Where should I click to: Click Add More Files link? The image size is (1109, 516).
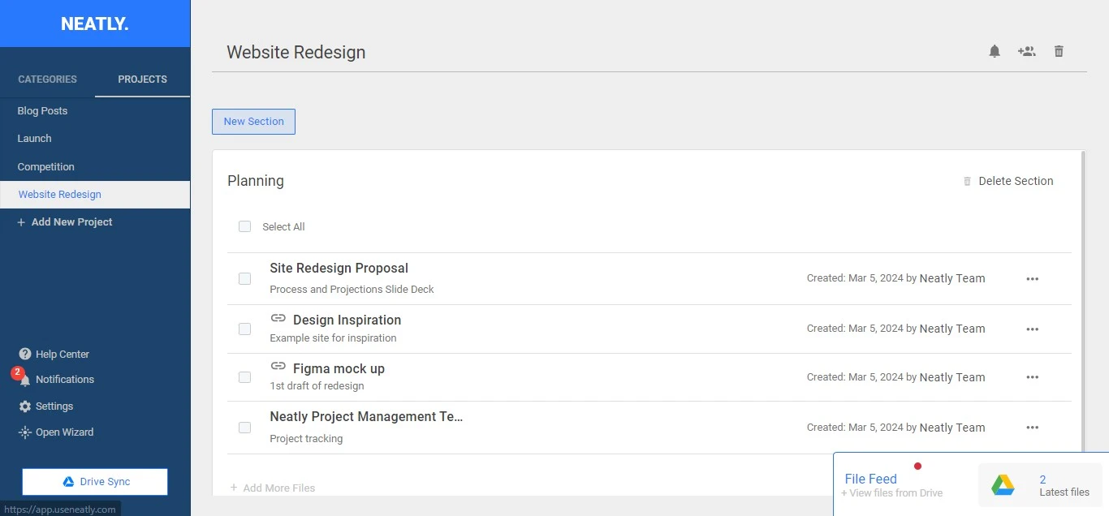tap(273, 488)
